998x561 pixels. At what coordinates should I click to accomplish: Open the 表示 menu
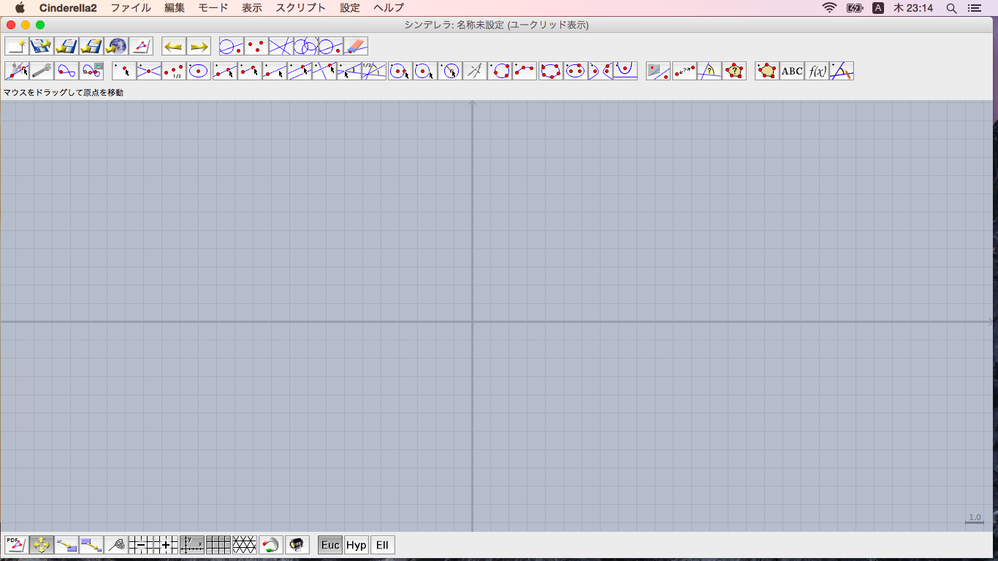[x=252, y=8]
